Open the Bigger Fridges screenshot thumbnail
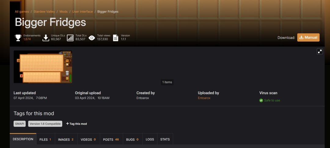Viewport: 330px width, 148px height. 43,67
